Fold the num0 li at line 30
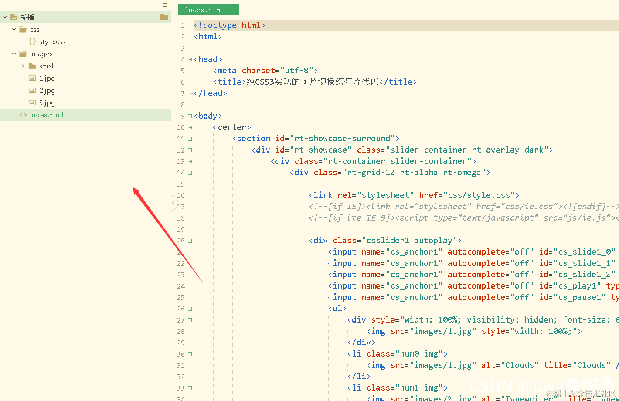The height and width of the screenshot is (401, 619). 190,354
